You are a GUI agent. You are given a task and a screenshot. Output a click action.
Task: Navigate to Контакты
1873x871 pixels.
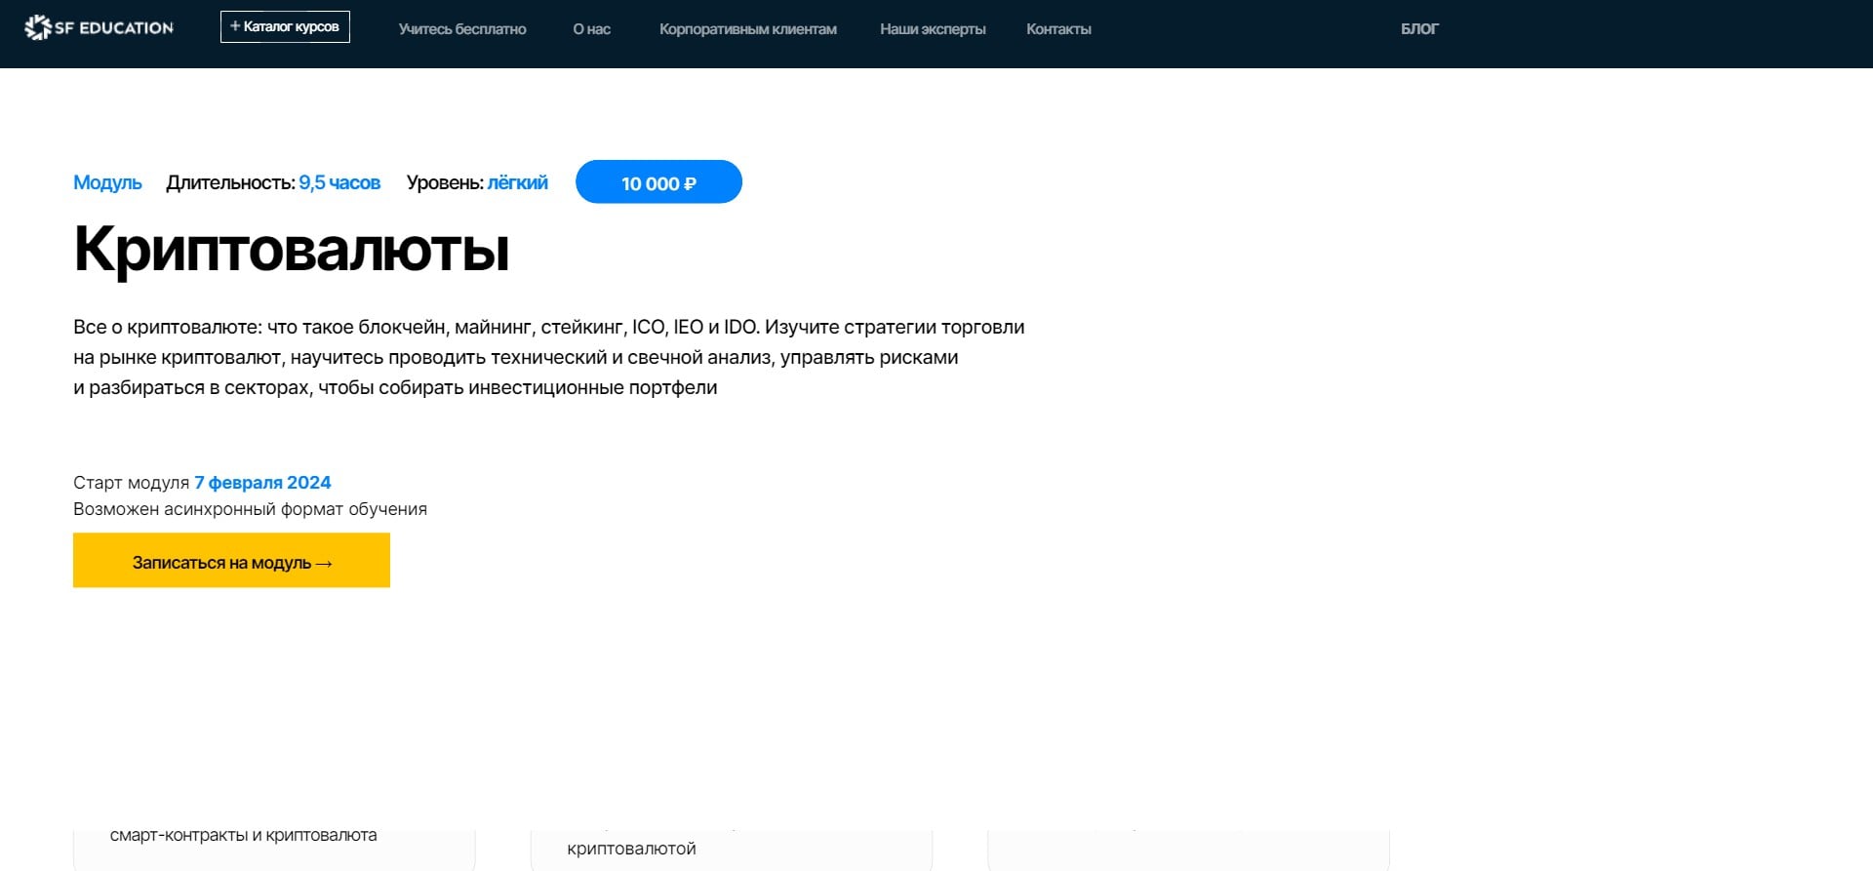click(1058, 29)
